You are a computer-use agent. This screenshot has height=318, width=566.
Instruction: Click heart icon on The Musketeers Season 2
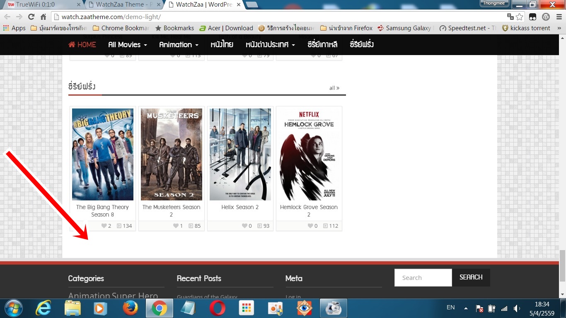pyautogui.click(x=176, y=226)
